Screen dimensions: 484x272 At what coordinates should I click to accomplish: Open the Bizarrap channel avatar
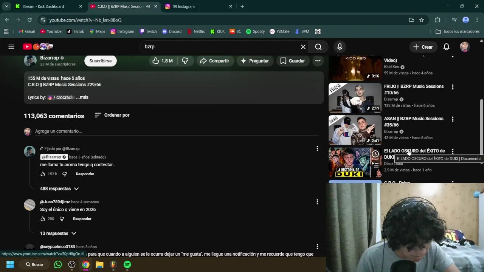click(x=30, y=60)
